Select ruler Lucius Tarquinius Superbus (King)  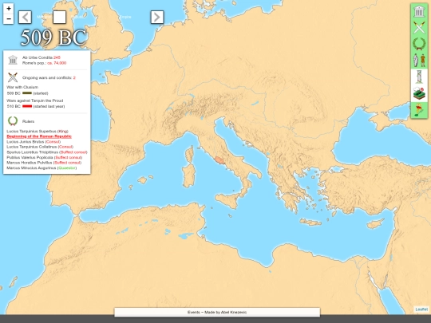tap(38, 132)
